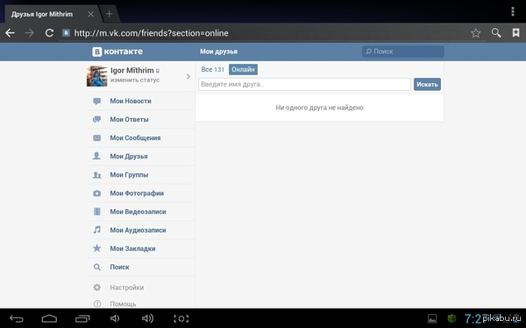Click the Мои друзья page header

coord(218,52)
